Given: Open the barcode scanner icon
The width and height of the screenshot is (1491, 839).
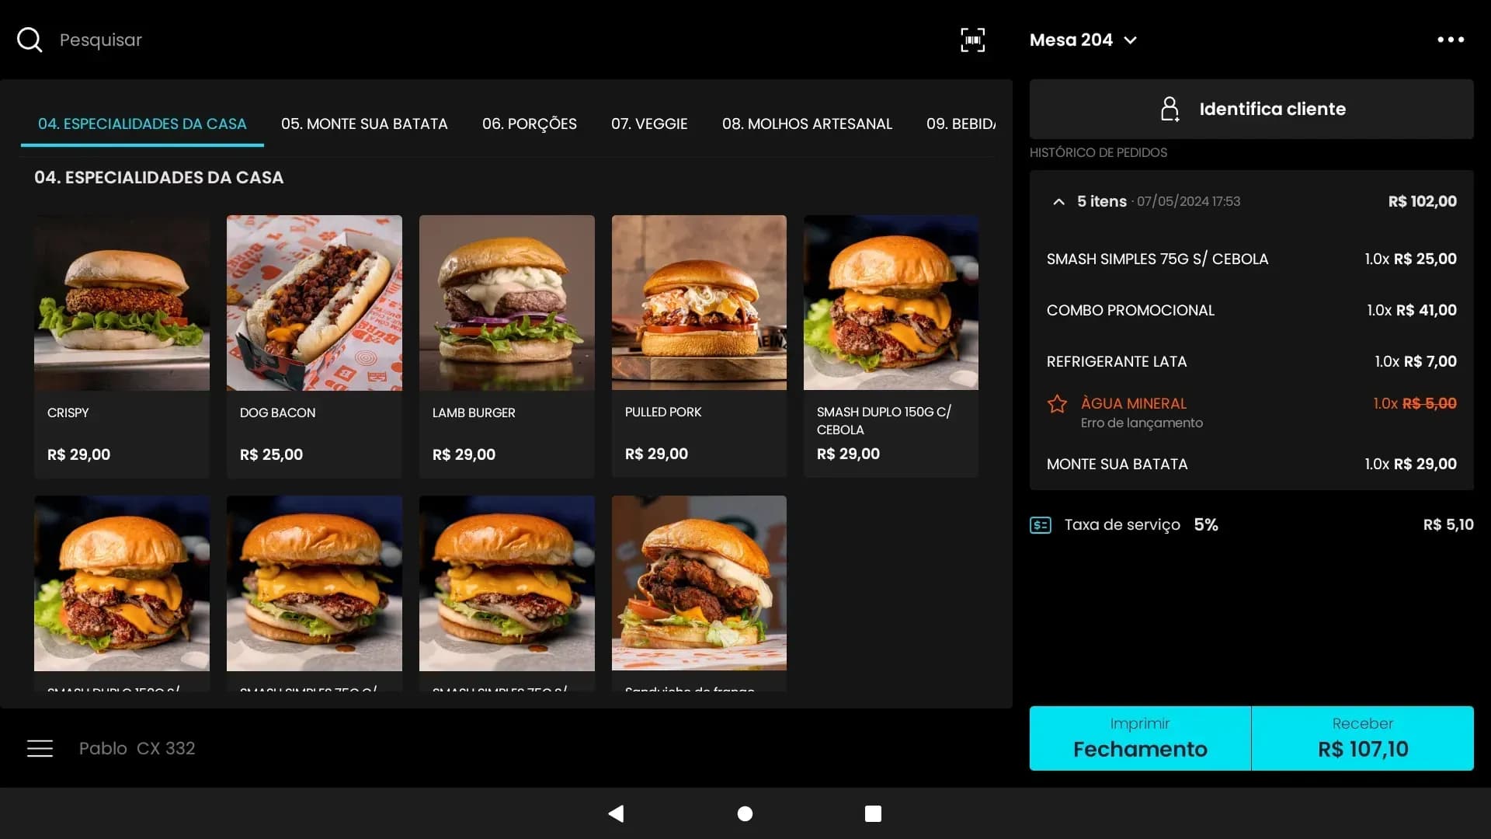Looking at the screenshot, I should (x=972, y=40).
